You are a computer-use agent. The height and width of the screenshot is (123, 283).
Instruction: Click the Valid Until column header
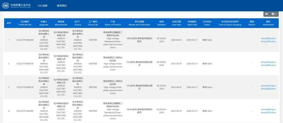click(192, 23)
